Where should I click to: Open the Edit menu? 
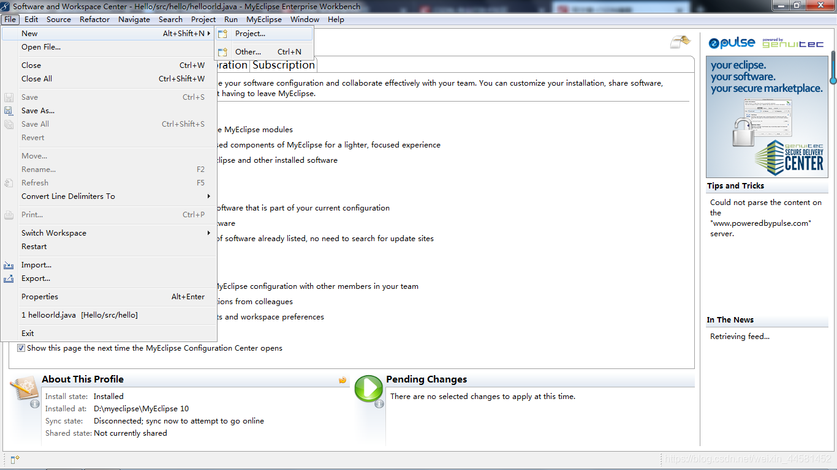click(31, 20)
